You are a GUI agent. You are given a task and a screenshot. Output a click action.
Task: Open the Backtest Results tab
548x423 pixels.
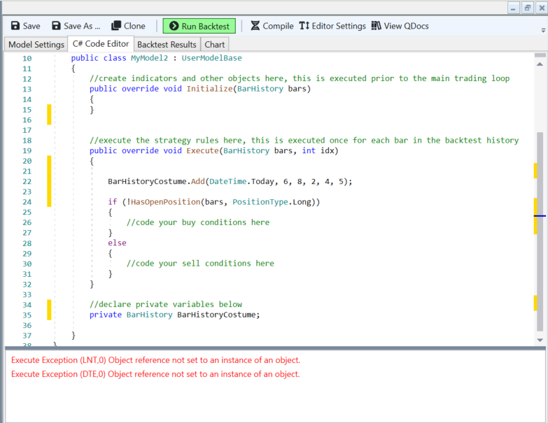tap(167, 45)
